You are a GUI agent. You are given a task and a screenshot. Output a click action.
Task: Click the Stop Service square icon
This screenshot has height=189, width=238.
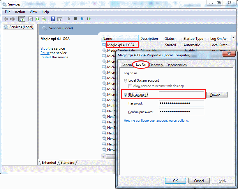point(75,19)
